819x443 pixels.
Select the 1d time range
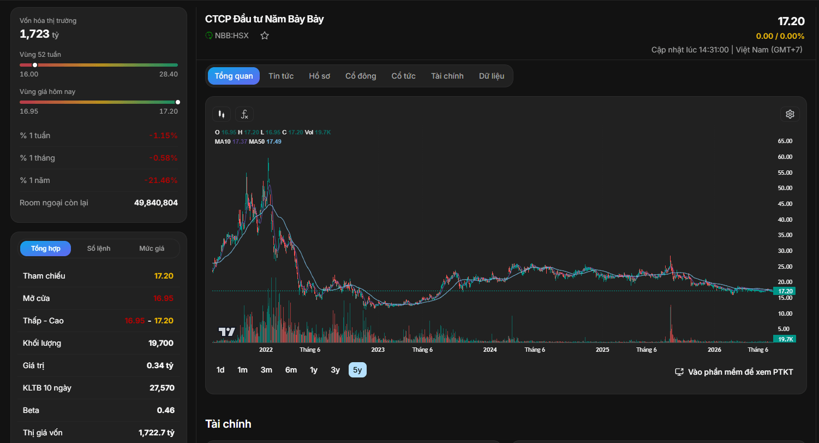[220, 370]
